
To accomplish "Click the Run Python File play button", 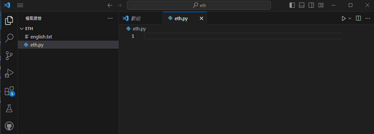I will (x=344, y=18).
